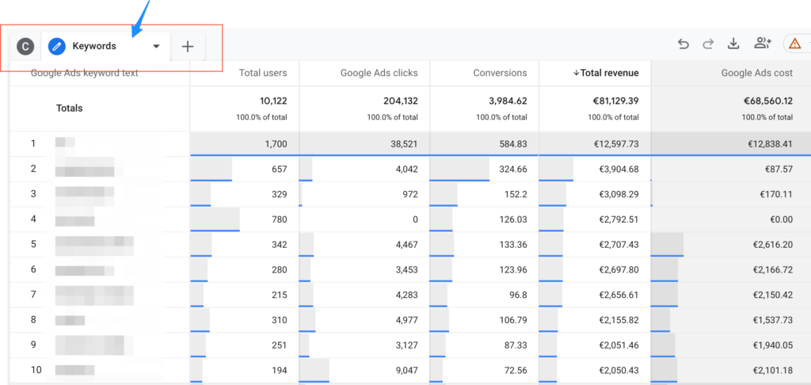Click row 4 cost €0.00
This screenshot has width=811, height=385.
782,219
